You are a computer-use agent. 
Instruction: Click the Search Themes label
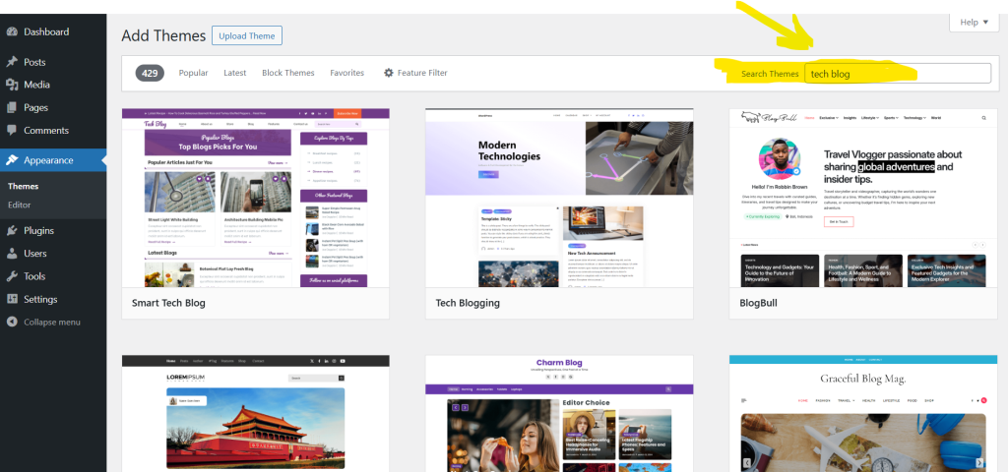[770, 74]
